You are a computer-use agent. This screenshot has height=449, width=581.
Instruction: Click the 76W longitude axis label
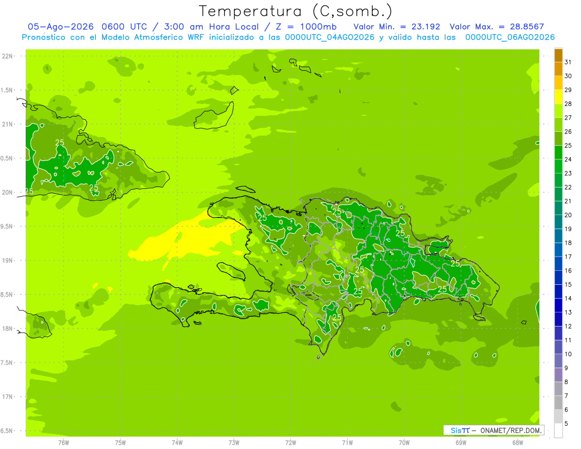[x=63, y=442]
